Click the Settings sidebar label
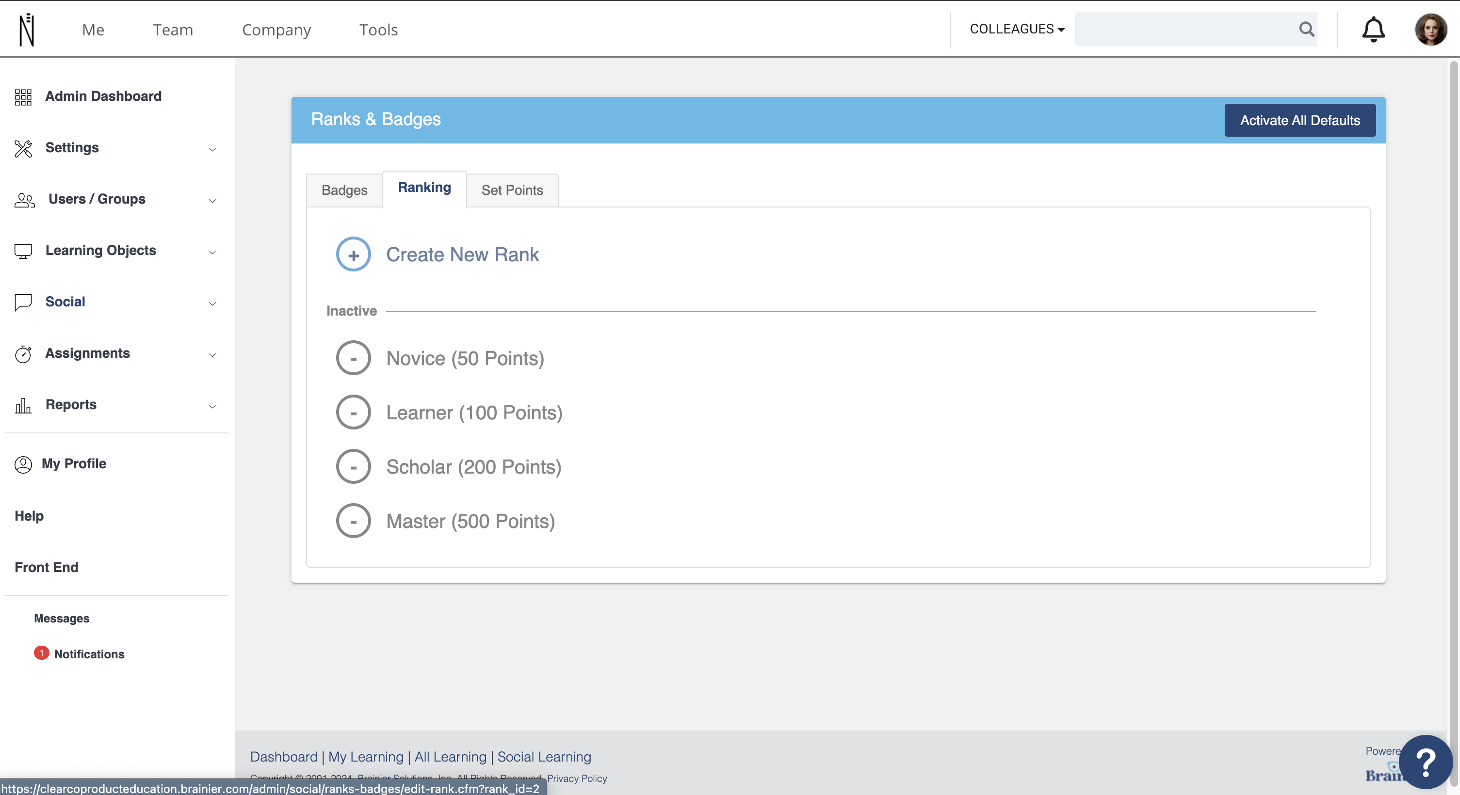The image size is (1460, 795). (x=72, y=148)
